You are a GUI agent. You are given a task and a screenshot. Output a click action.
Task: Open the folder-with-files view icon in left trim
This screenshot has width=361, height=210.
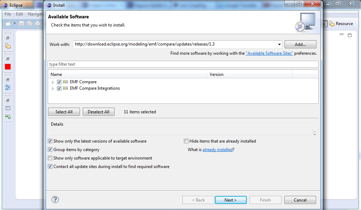point(8,46)
